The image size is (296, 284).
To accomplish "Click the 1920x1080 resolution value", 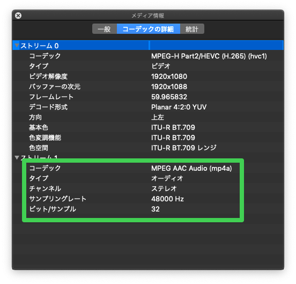I will point(169,76).
